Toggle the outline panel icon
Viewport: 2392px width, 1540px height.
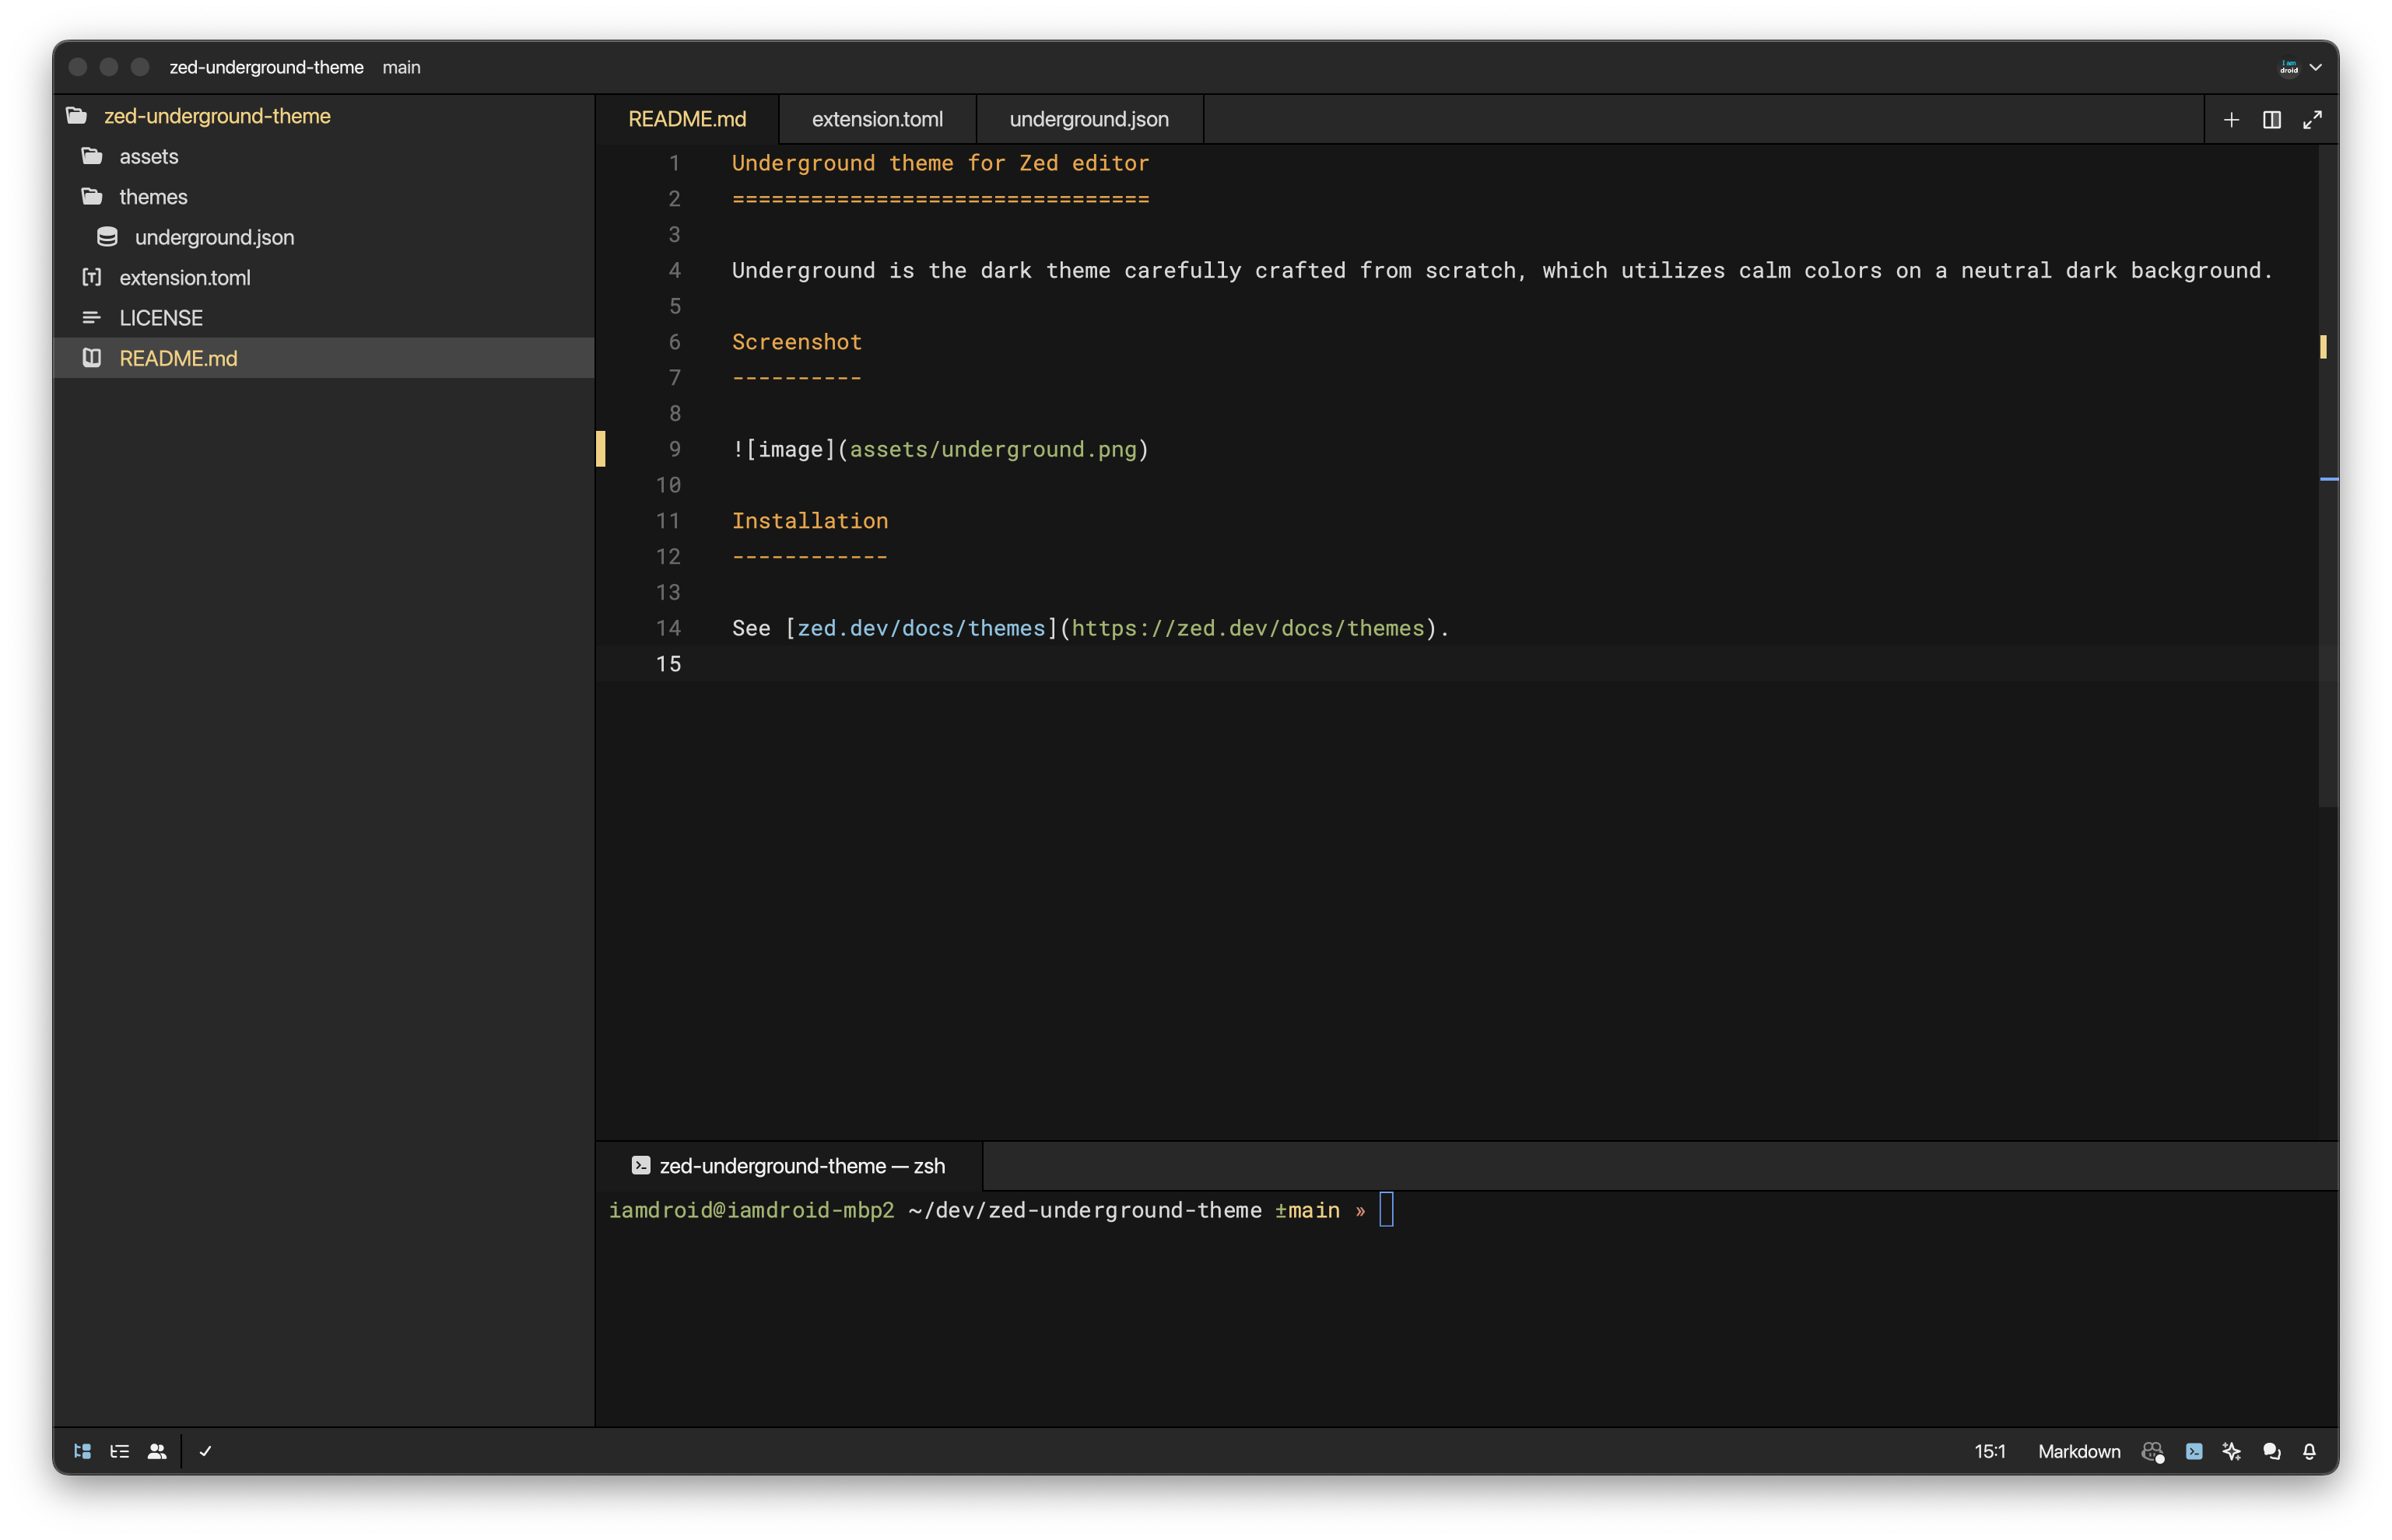pos(120,1451)
